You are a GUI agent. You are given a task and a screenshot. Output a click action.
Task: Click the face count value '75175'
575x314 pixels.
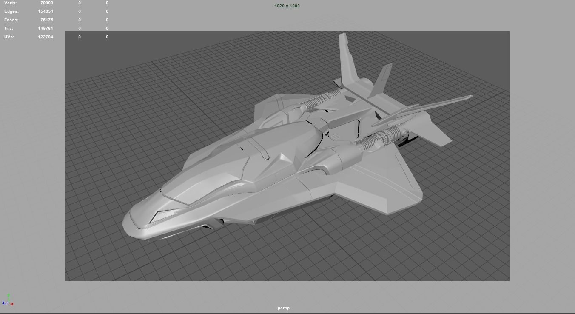pyautogui.click(x=47, y=20)
